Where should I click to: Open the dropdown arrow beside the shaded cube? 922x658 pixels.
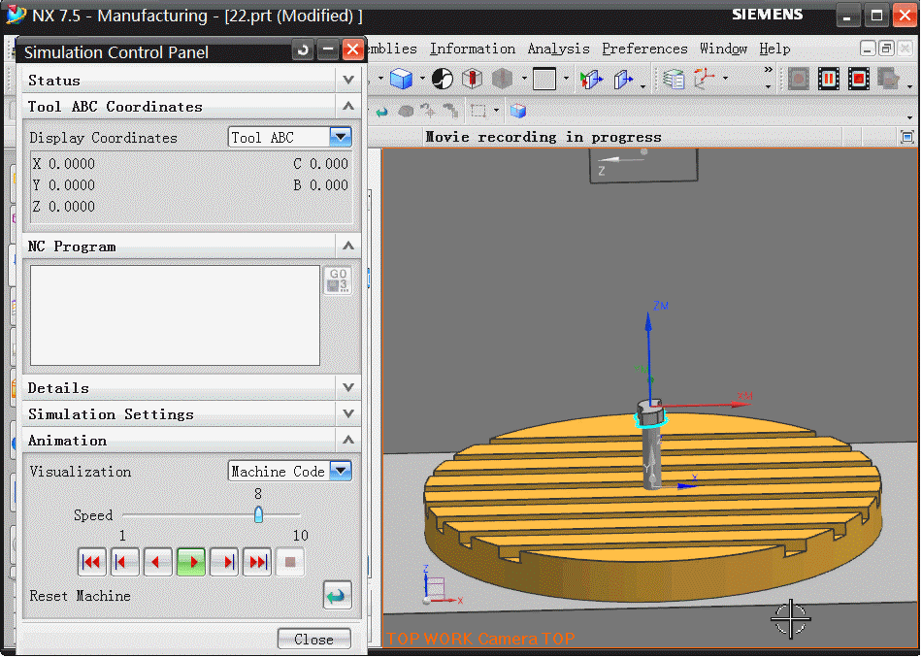(x=421, y=79)
